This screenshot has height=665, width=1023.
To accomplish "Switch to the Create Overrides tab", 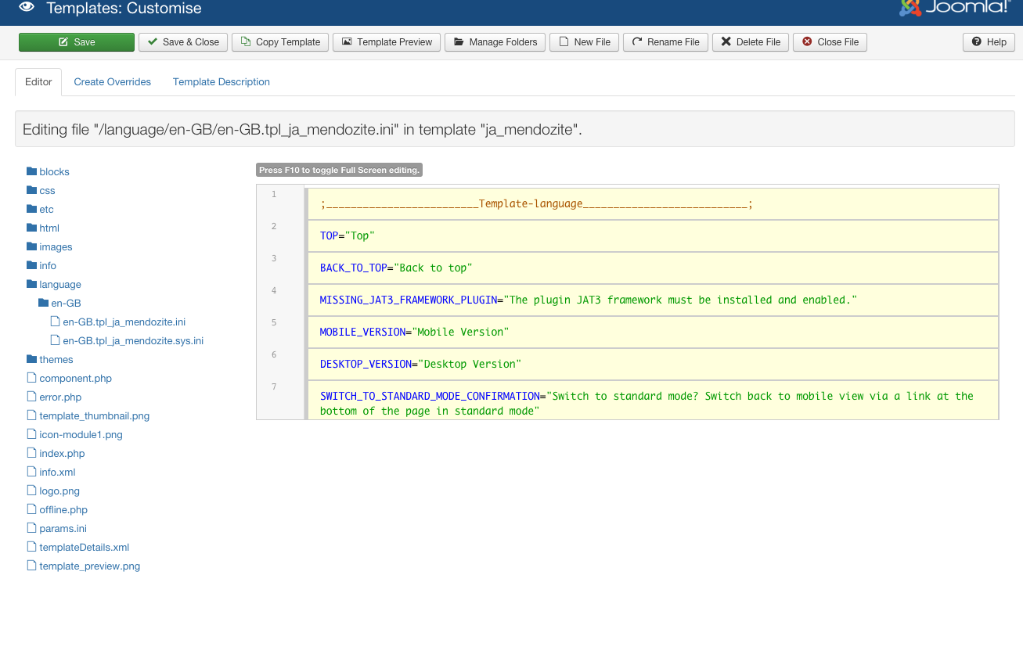I will pos(112,82).
